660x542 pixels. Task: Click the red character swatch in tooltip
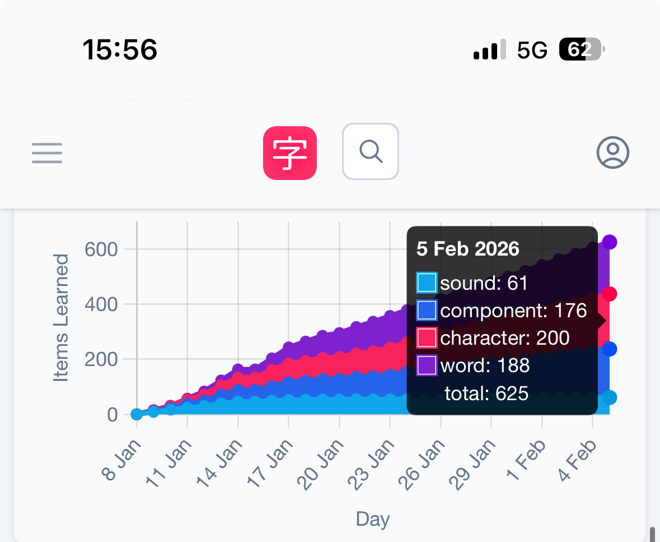[x=427, y=338]
